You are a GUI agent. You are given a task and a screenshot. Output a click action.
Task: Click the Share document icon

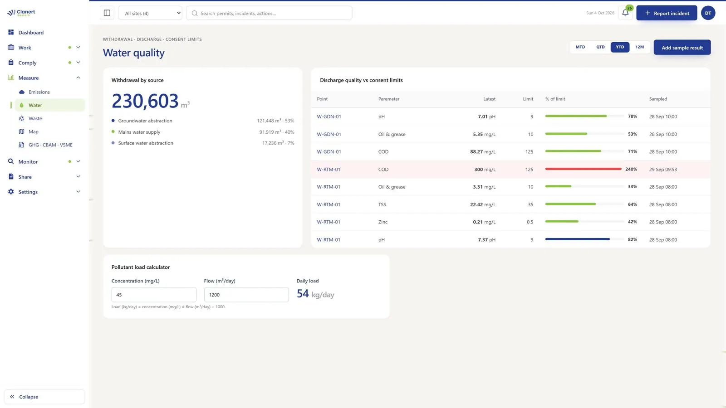[x=11, y=176]
